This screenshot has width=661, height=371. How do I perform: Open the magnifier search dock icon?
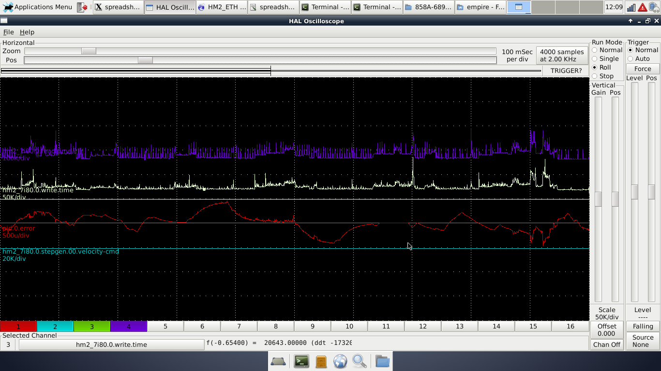tap(360, 361)
